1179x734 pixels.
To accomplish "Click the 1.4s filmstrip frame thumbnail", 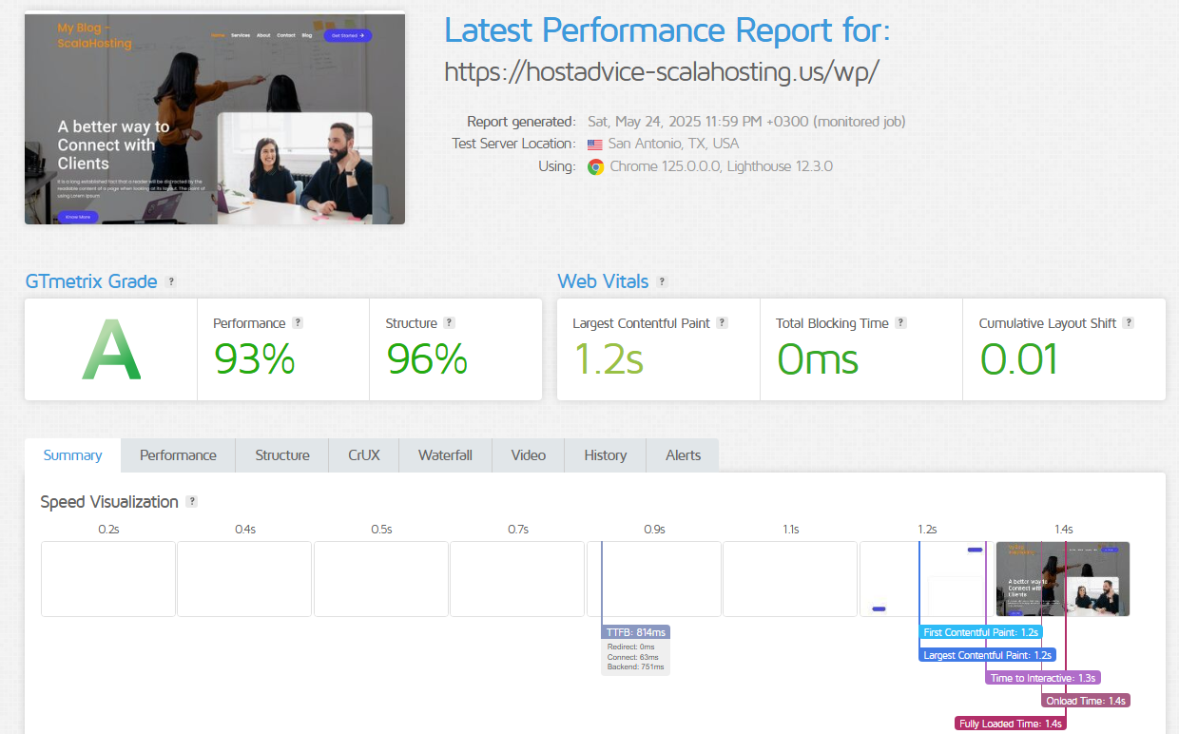I will (1063, 579).
